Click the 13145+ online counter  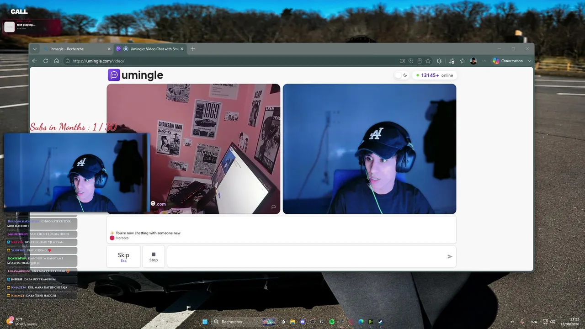pos(435,75)
